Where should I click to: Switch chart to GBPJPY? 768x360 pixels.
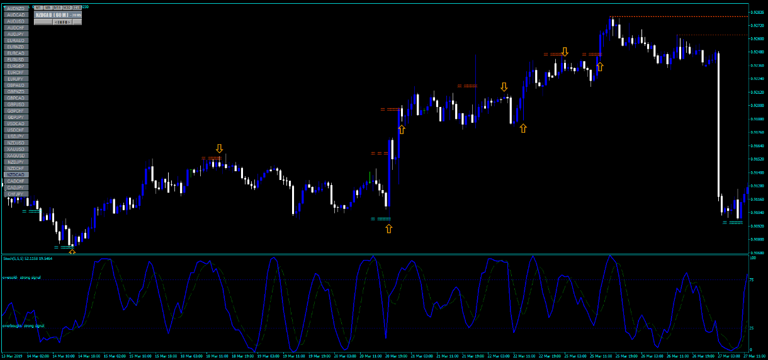click(16, 117)
